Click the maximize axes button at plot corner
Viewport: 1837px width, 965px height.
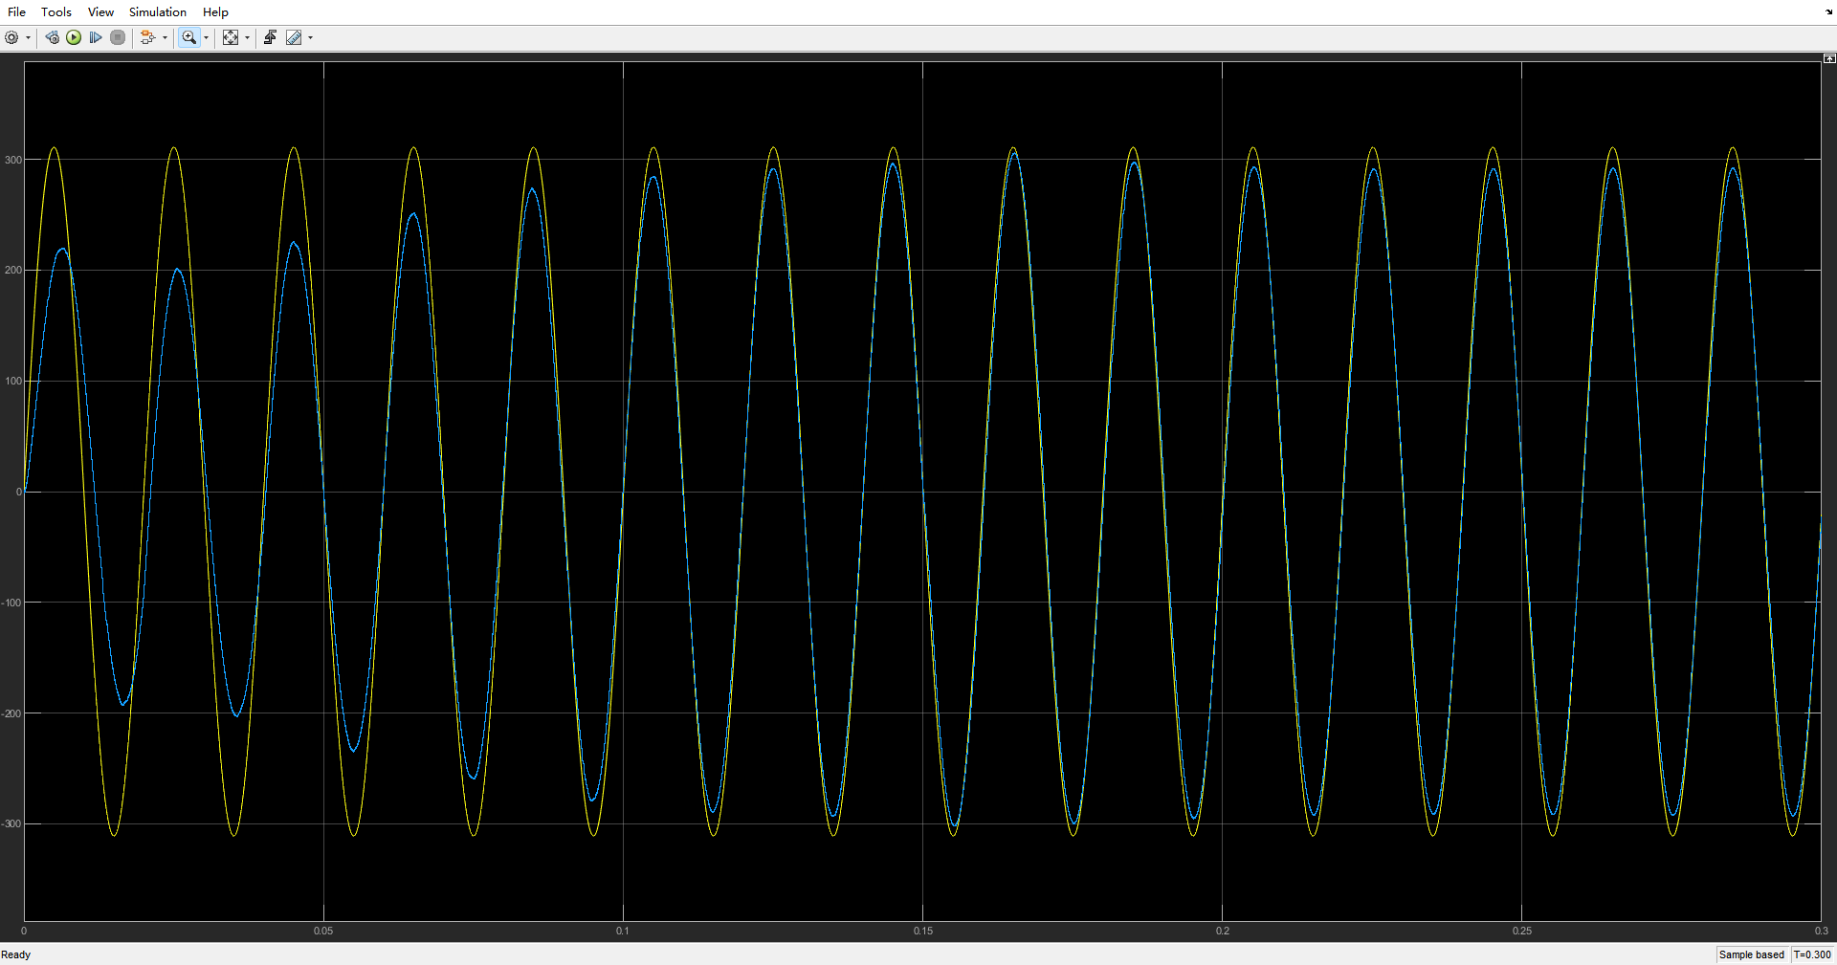[1829, 58]
